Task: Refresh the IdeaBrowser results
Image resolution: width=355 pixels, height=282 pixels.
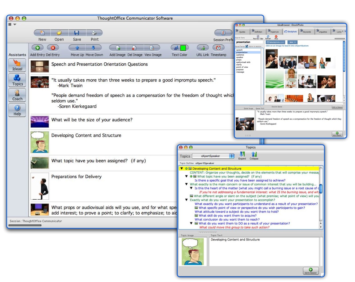Action: pyautogui.click(x=268, y=37)
